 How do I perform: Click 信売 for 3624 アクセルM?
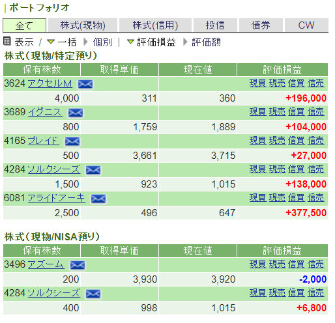[316, 83]
